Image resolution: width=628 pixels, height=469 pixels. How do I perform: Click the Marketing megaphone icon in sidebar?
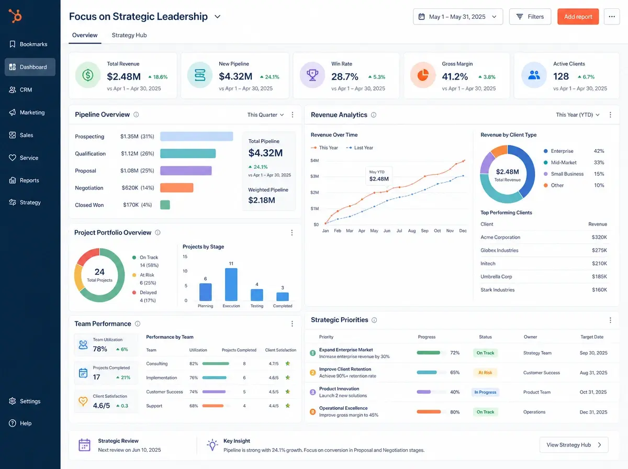pyautogui.click(x=13, y=113)
